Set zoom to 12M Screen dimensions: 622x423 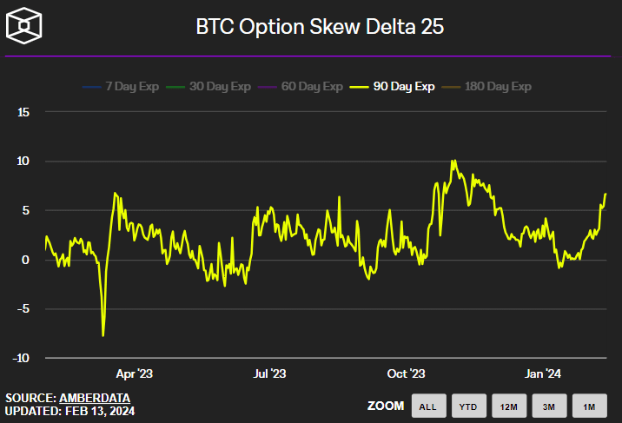point(509,406)
